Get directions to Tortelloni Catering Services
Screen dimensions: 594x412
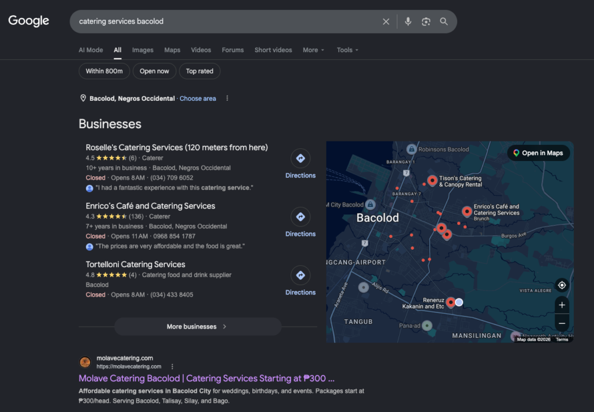[x=300, y=281]
